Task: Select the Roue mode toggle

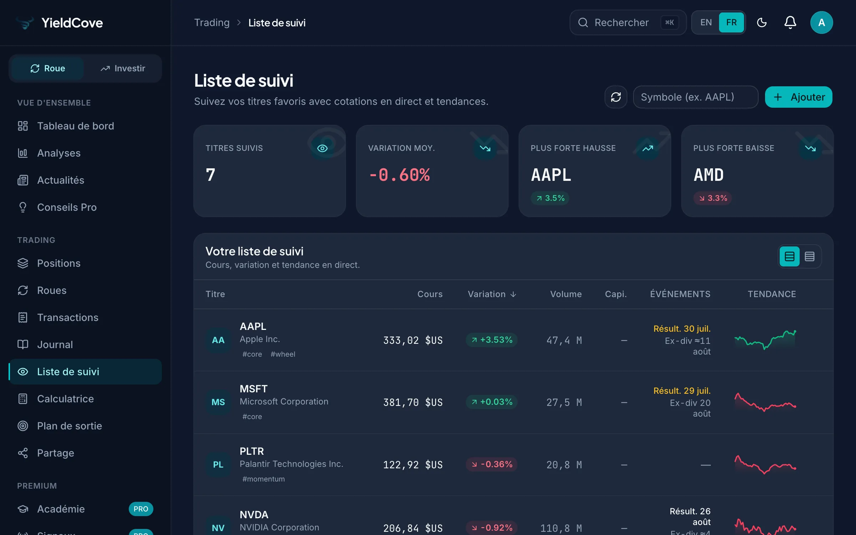Action: click(48, 68)
